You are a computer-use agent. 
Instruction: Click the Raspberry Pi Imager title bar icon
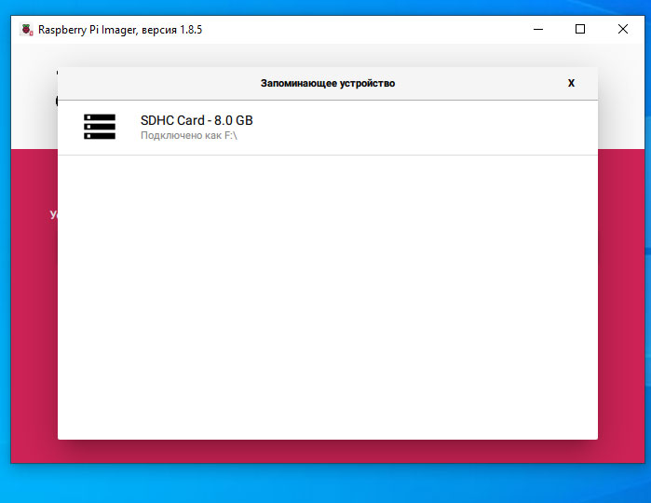27,30
